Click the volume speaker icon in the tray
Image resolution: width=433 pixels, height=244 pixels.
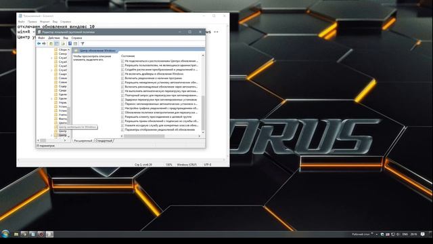pos(398,235)
